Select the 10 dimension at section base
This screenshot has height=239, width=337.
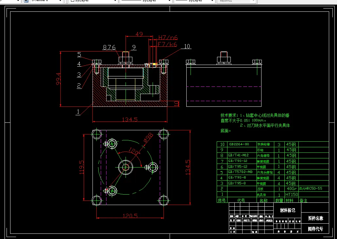[x=177, y=104]
